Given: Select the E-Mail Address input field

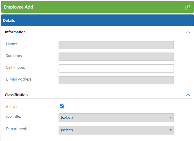Looking at the screenshot, I should pyautogui.click(x=116, y=80).
